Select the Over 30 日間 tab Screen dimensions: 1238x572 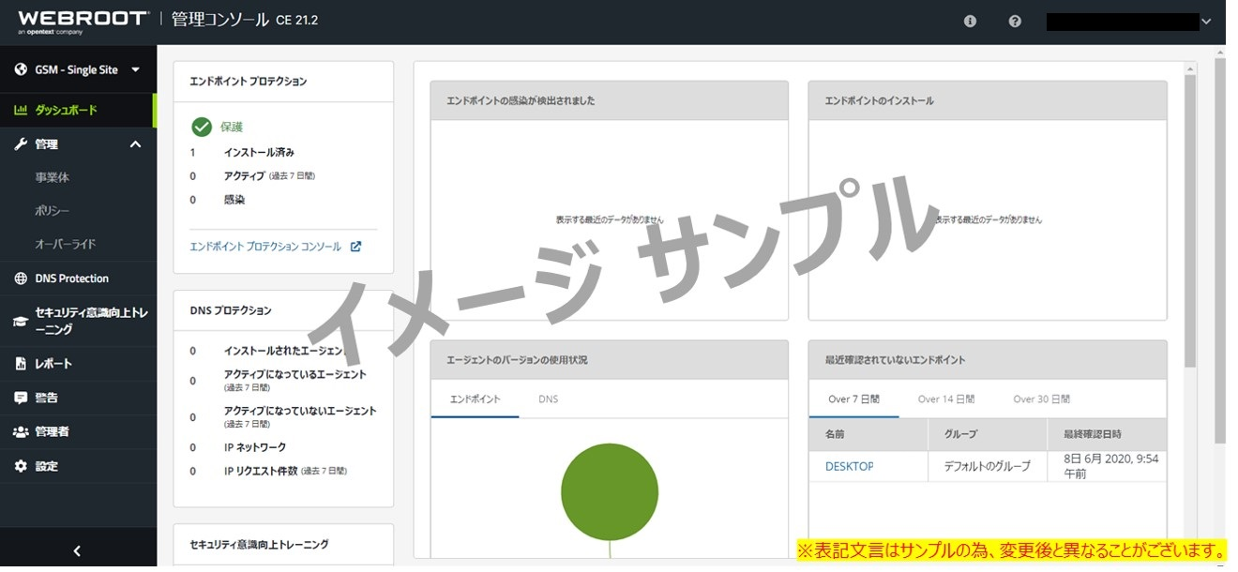[x=1041, y=399]
